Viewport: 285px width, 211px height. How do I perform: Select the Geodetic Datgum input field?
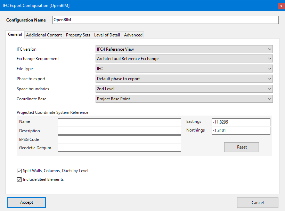click(x=119, y=148)
